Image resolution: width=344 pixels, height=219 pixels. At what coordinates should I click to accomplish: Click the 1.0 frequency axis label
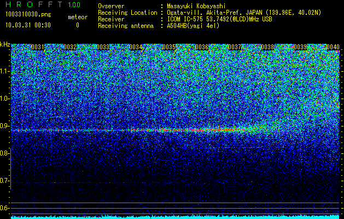[x=4, y=99]
